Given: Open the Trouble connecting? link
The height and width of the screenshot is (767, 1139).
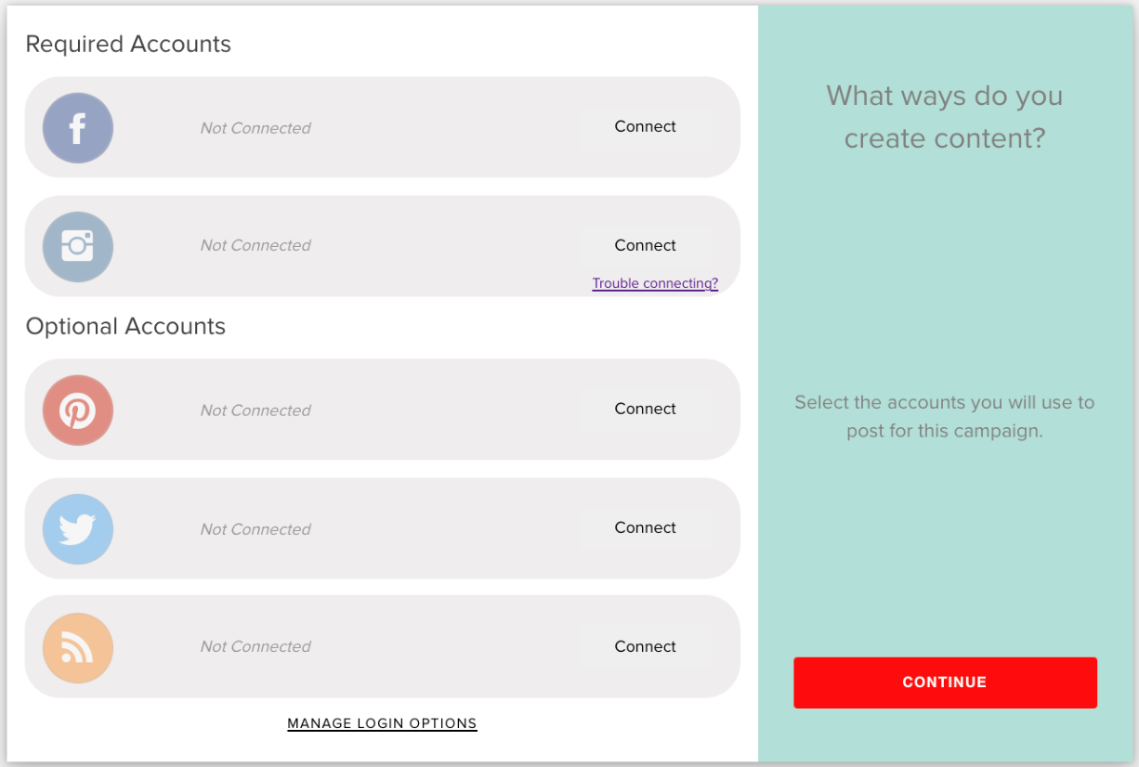Looking at the screenshot, I should [655, 284].
